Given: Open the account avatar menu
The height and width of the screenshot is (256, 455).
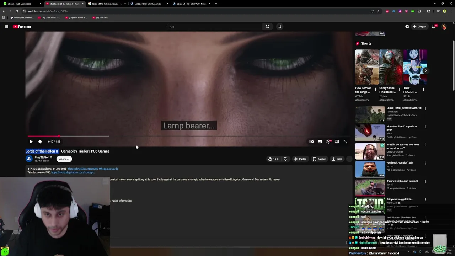Looking at the screenshot, I should (x=444, y=27).
